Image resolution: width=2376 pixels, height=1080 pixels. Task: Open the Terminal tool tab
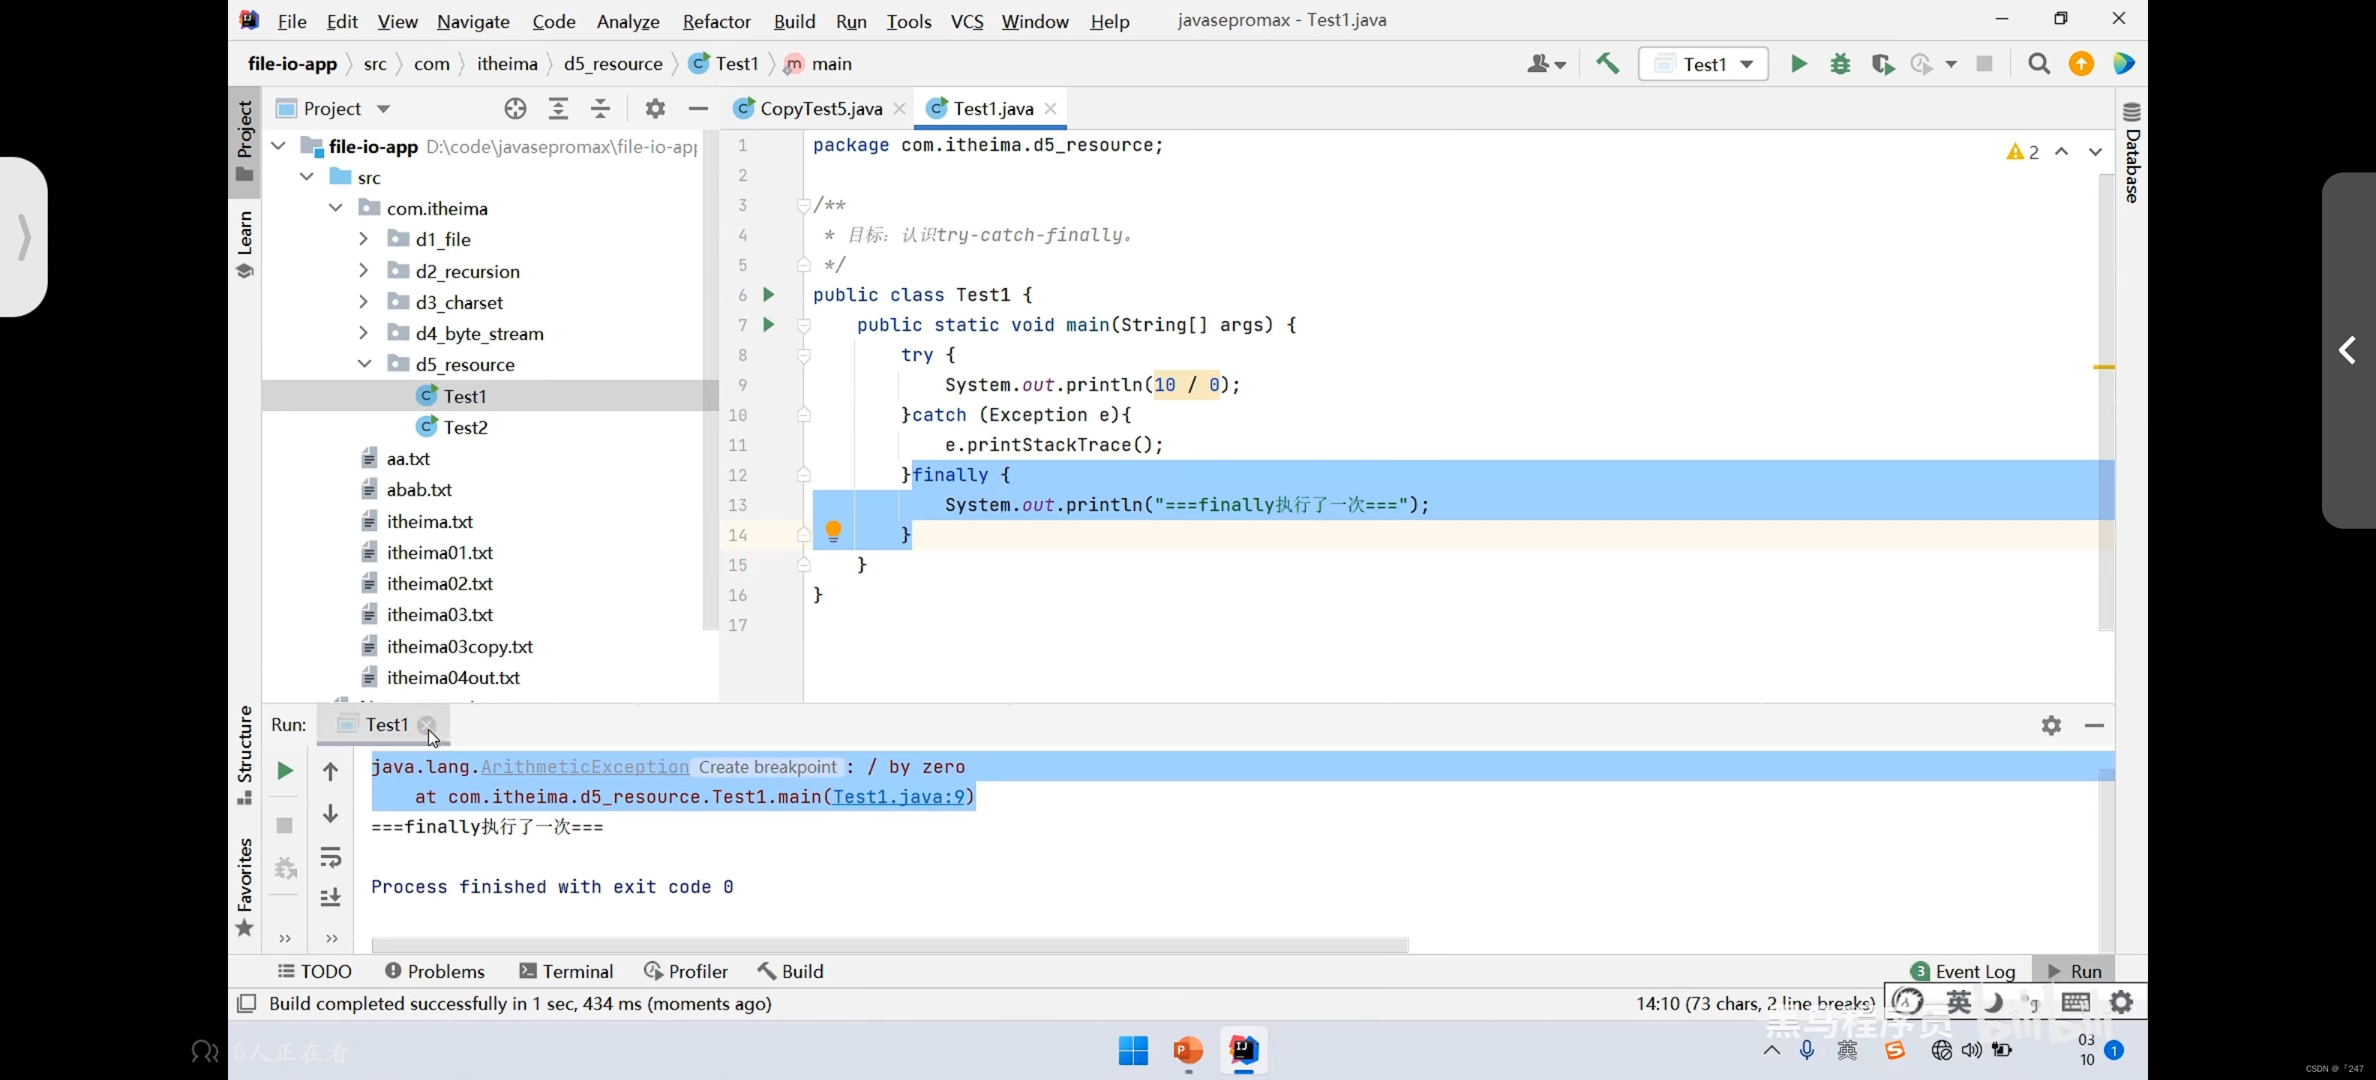566,972
